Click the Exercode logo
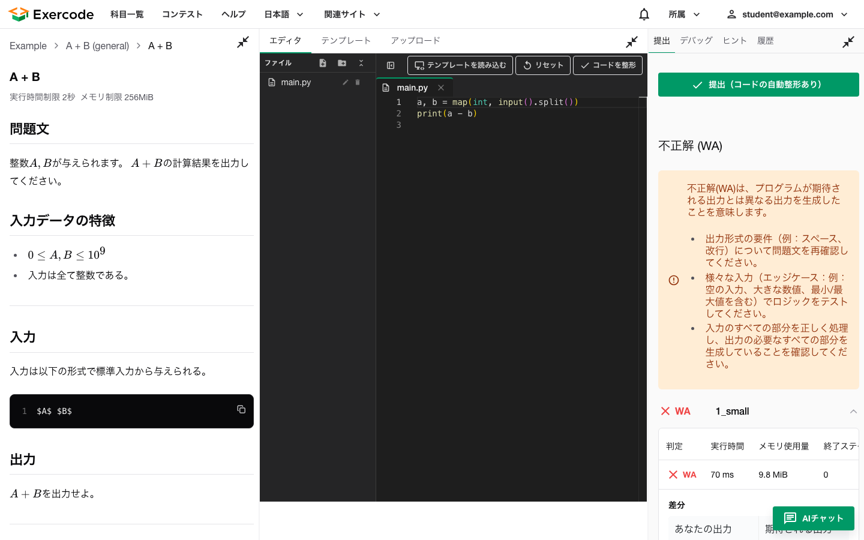Screen dimensions: 864x540 51,14
